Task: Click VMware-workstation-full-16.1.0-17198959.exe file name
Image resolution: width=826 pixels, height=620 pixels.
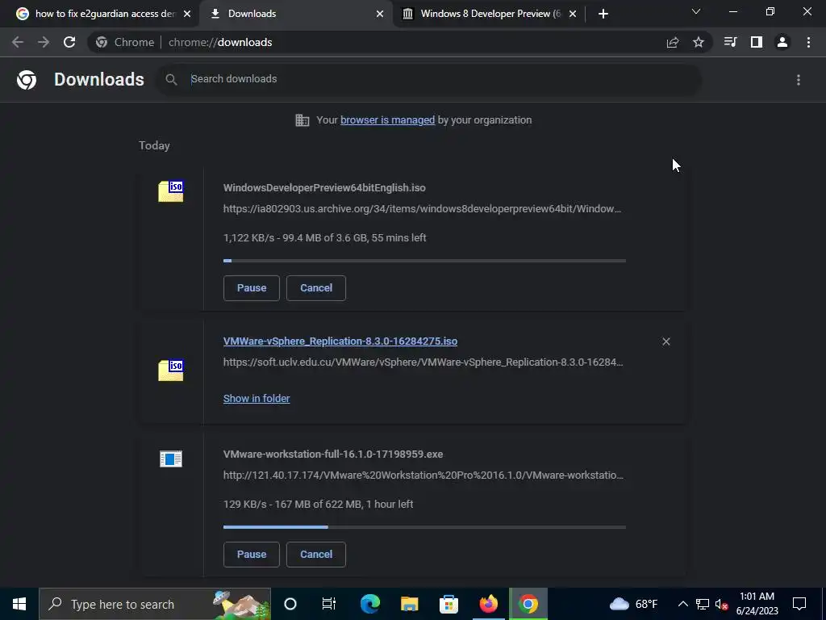Action: pos(333,454)
